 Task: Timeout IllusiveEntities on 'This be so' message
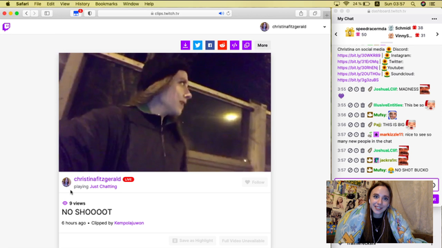coord(356,105)
